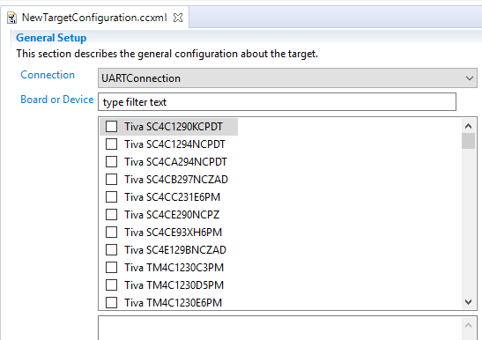Check Tiva SC4C1294NCPDT device

click(111, 144)
